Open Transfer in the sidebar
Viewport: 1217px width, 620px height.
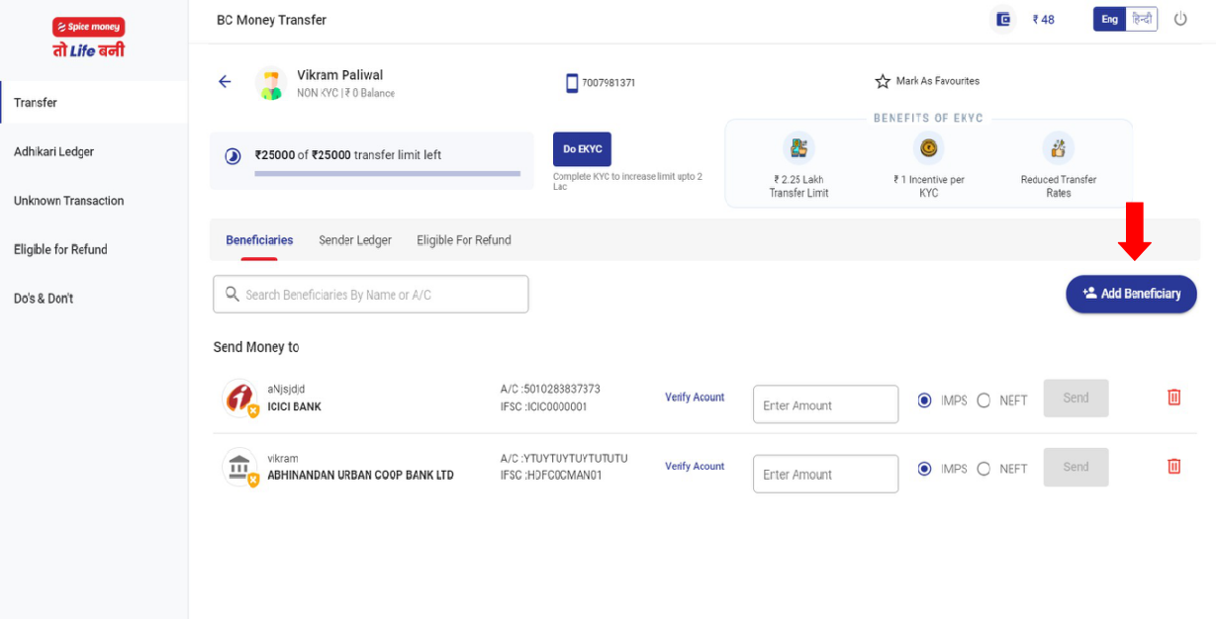(x=94, y=103)
